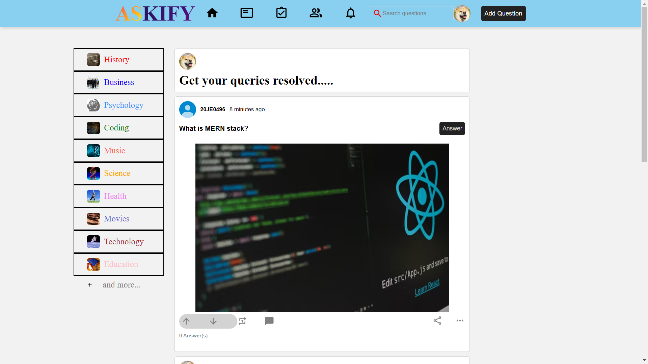Click Answer on the MERN stack question
The height and width of the screenshot is (364, 648).
[452, 128]
